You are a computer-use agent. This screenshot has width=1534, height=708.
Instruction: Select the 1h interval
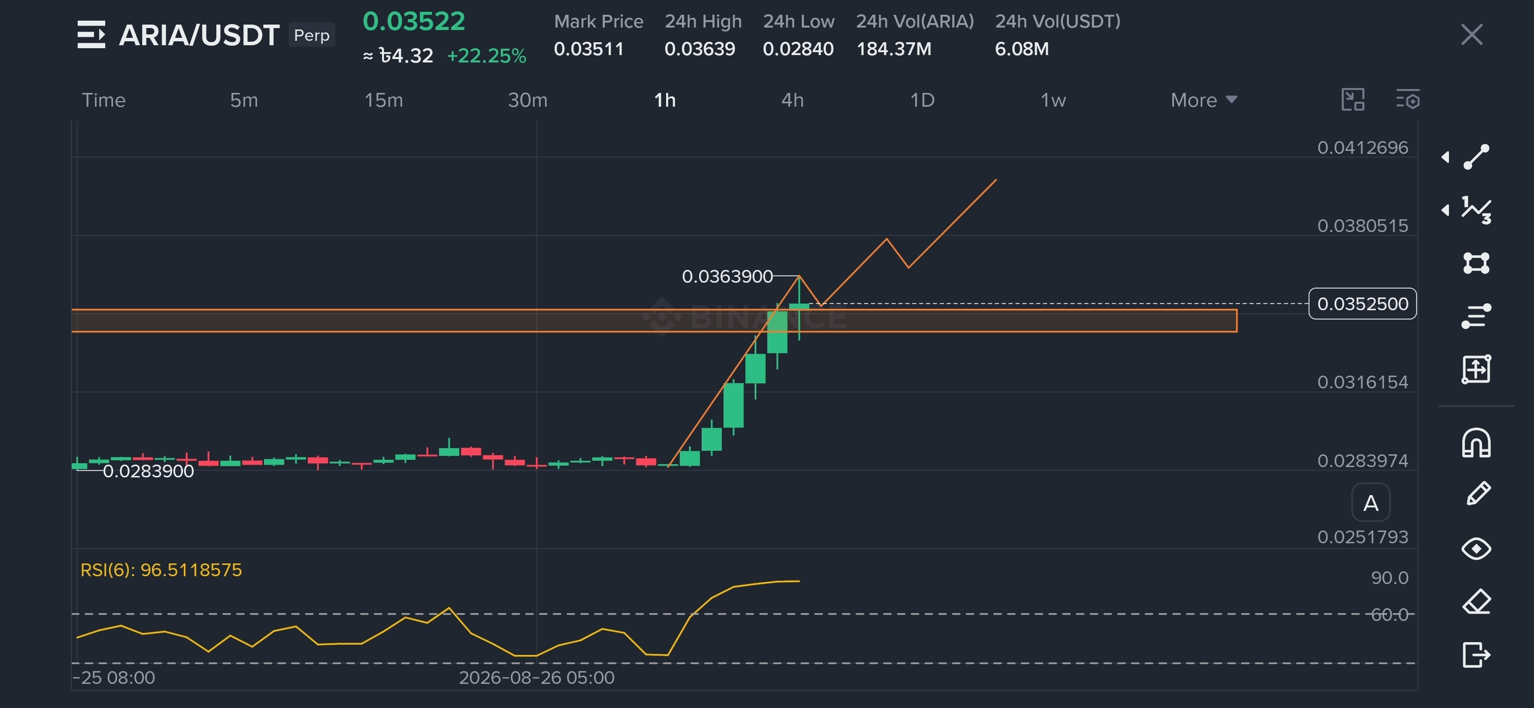[665, 100]
